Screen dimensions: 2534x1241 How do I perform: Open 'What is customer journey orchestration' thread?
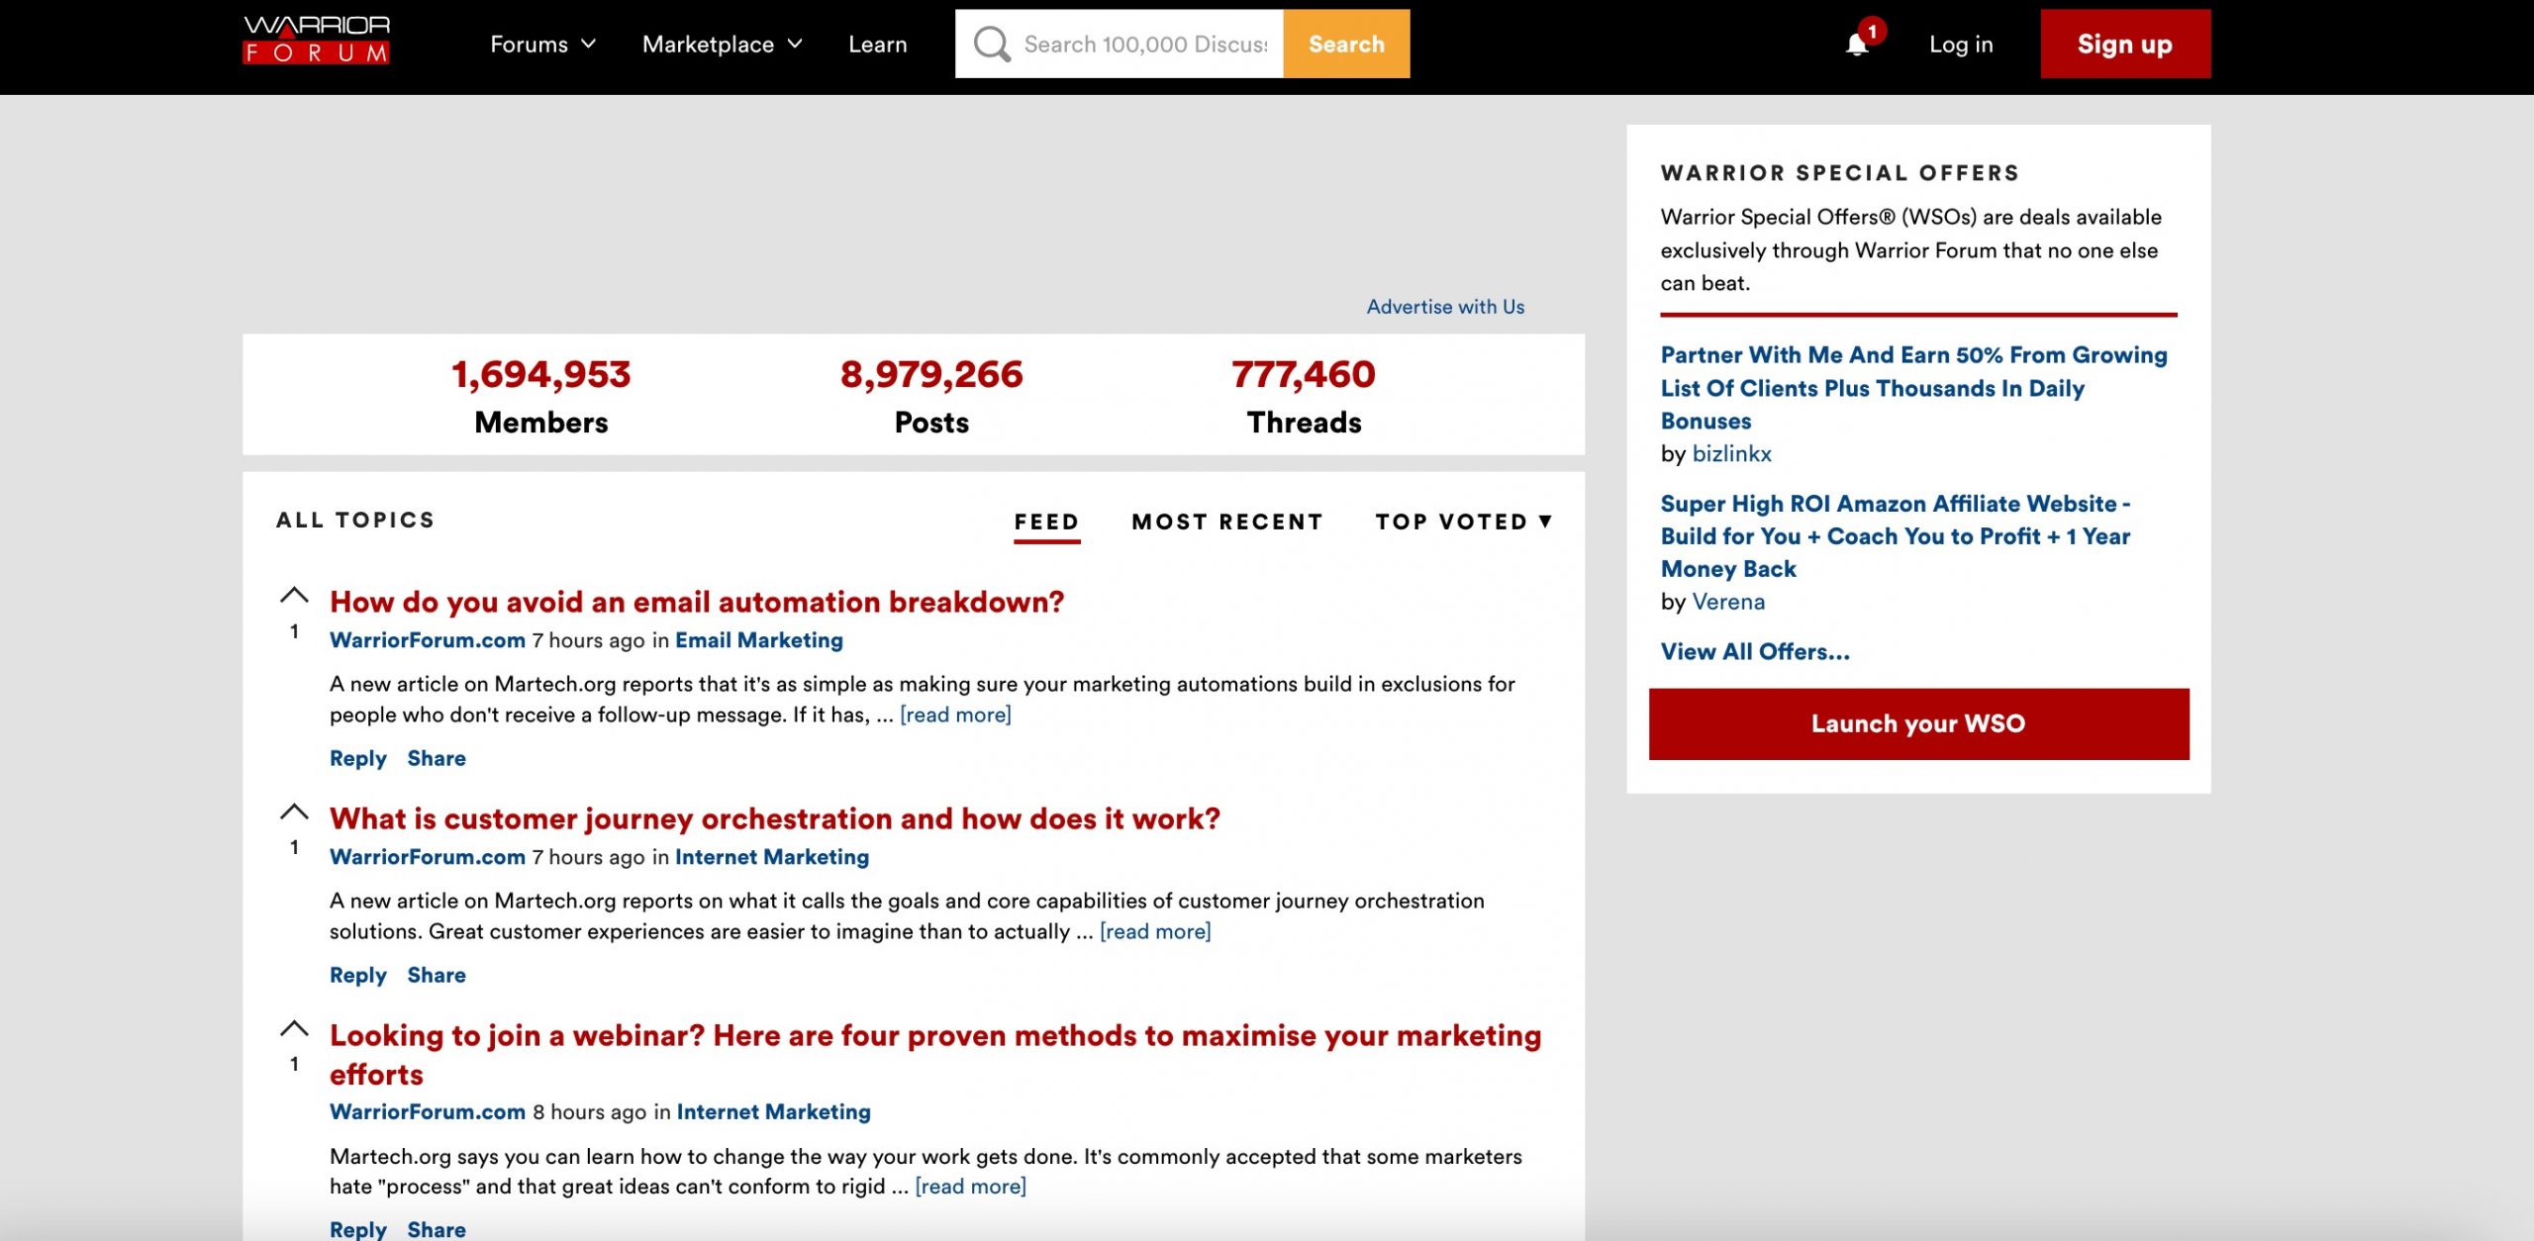[x=775, y=818]
